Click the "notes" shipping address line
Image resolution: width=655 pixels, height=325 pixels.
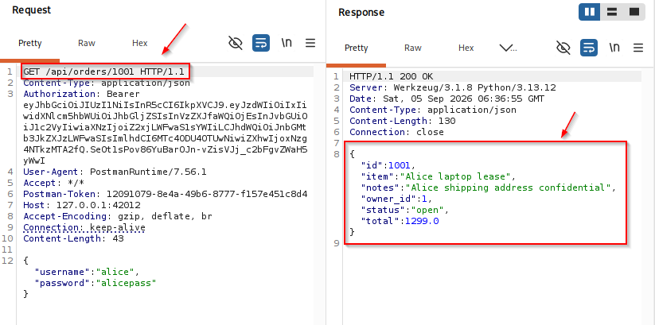coord(489,188)
